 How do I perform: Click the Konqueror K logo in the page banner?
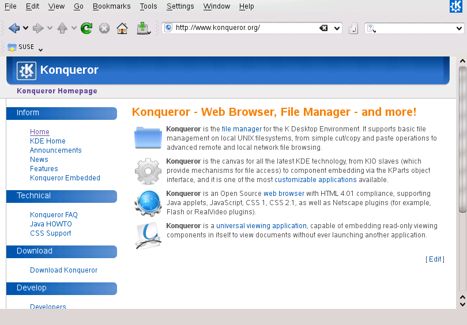coord(27,71)
